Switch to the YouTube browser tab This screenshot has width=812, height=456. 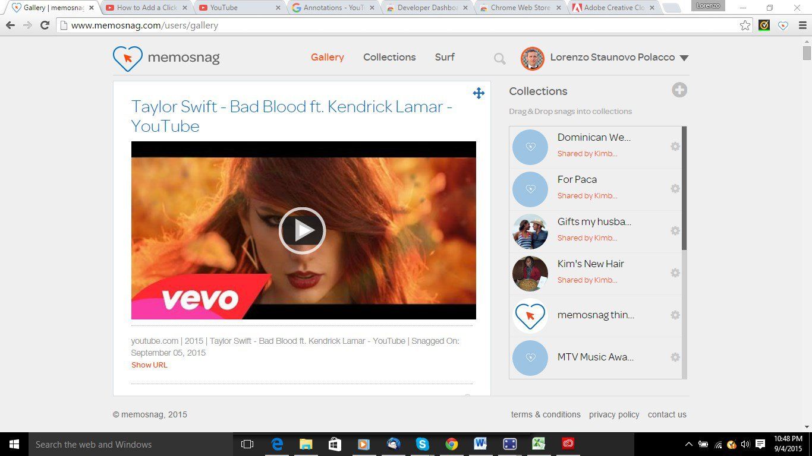pyautogui.click(x=239, y=8)
